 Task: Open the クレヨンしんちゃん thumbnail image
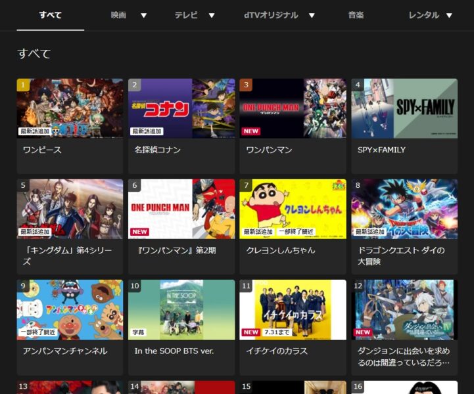tap(293, 209)
